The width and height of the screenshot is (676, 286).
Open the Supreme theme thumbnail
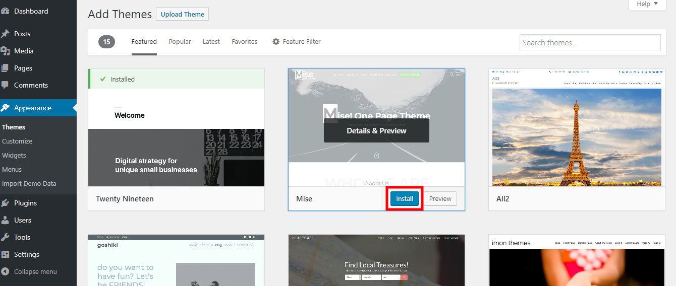tap(376, 260)
